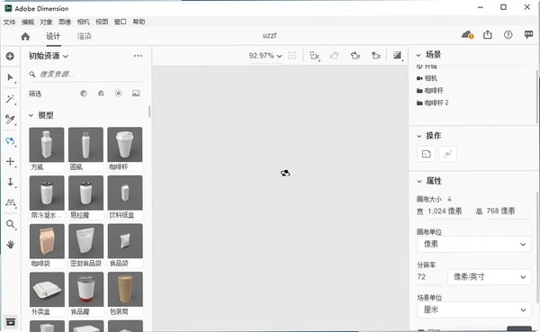This screenshot has width=540, height=332.
Task: Select the Sampler eyedropper tool
Action: pos(10,120)
